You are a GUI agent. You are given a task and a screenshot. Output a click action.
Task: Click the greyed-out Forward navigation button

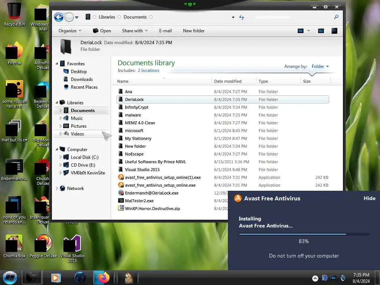point(69,17)
